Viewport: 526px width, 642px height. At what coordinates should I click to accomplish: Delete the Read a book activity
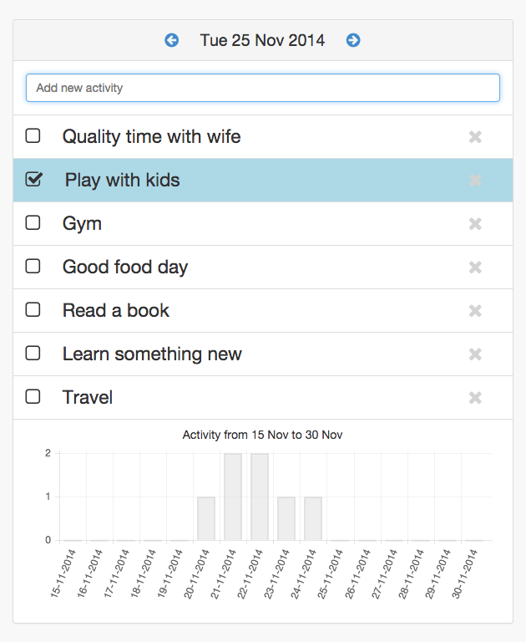(475, 311)
